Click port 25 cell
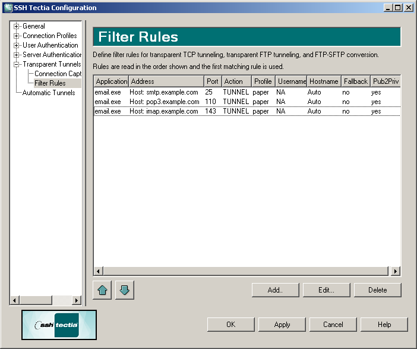This screenshot has height=349, width=417. [x=208, y=92]
